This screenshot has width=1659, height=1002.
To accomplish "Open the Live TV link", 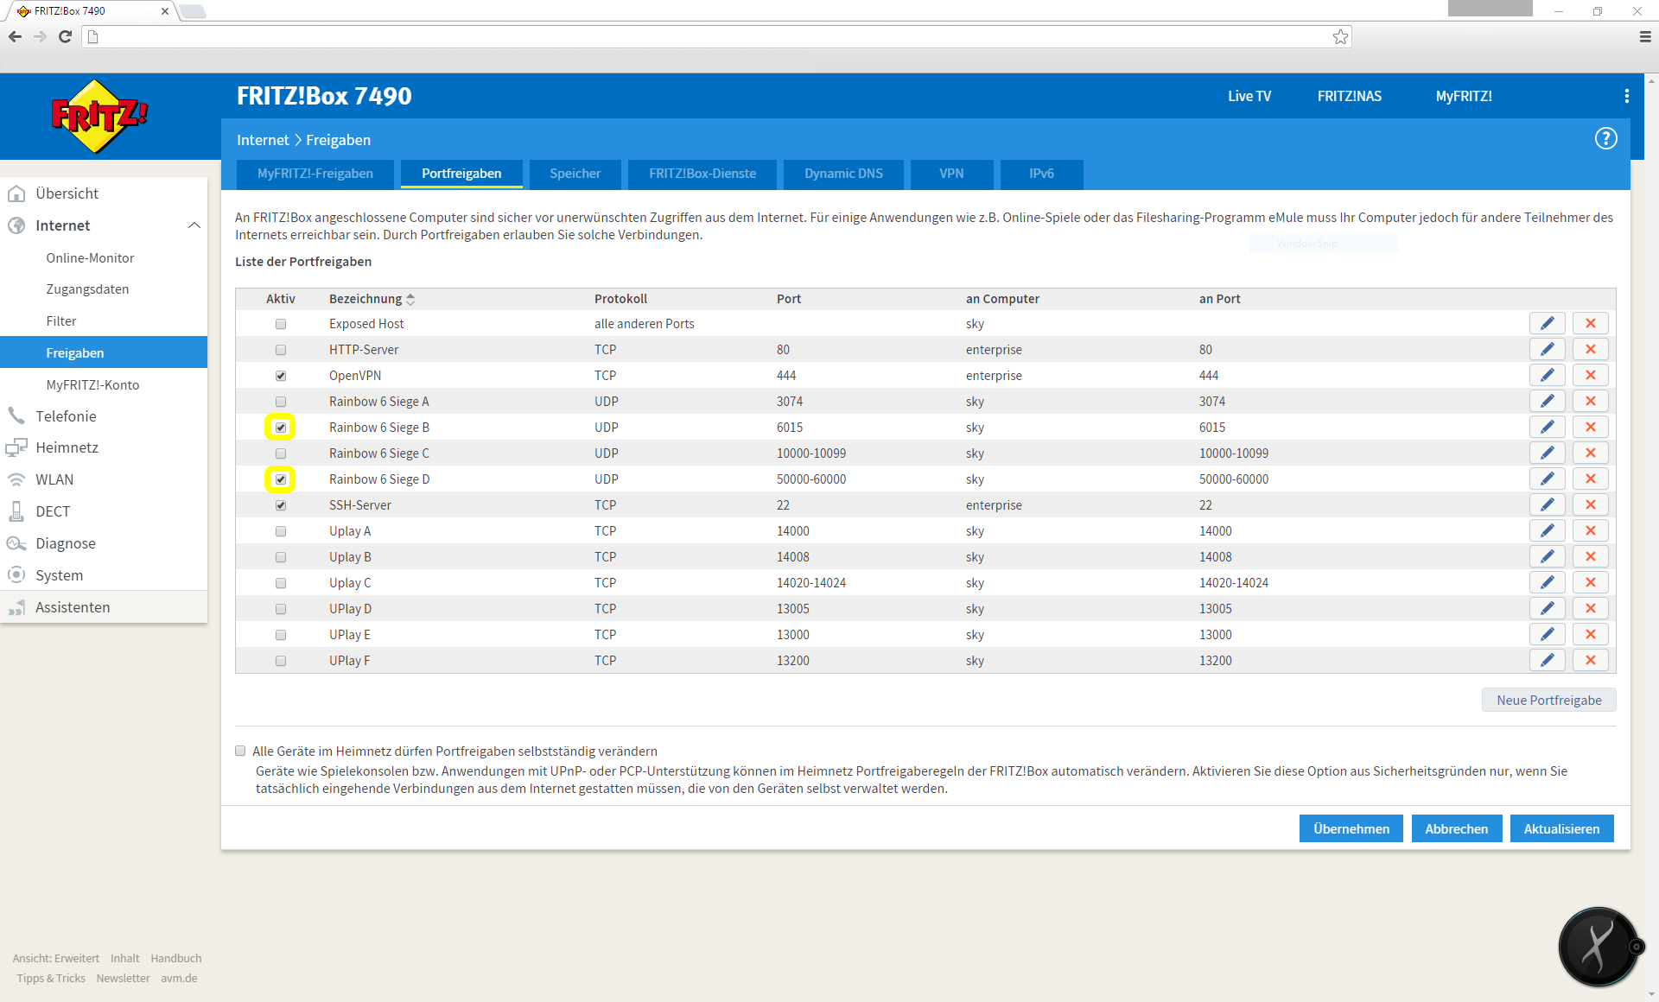I will pos(1249,96).
